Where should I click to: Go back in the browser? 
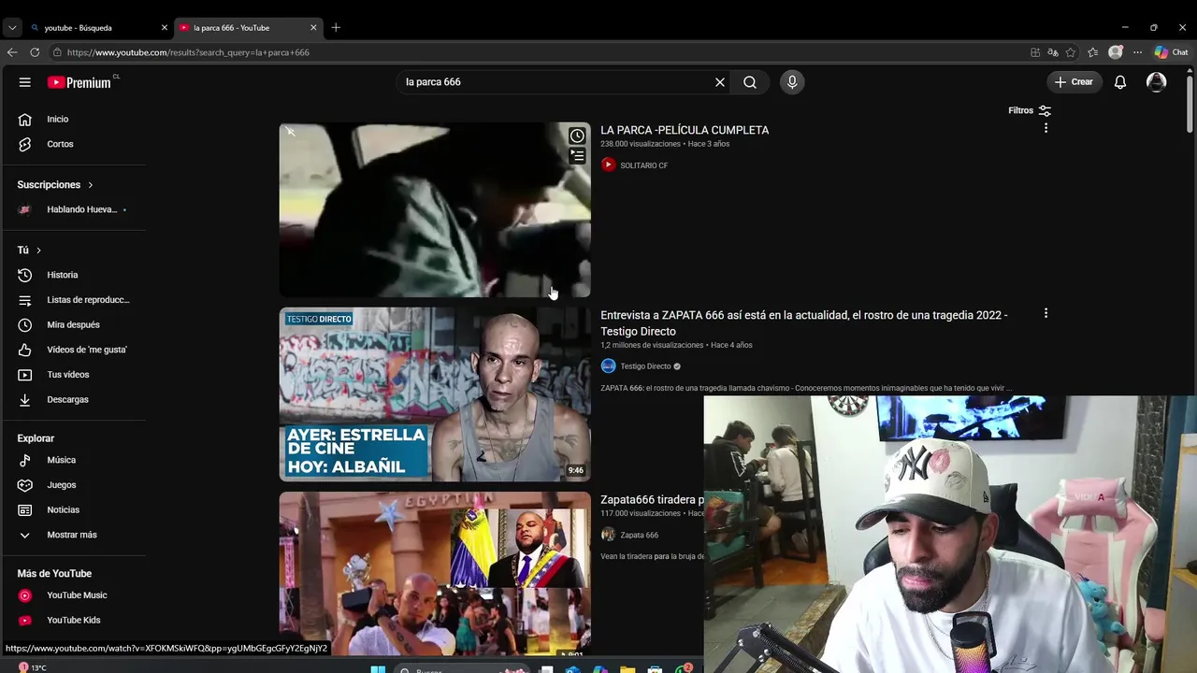point(11,52)
